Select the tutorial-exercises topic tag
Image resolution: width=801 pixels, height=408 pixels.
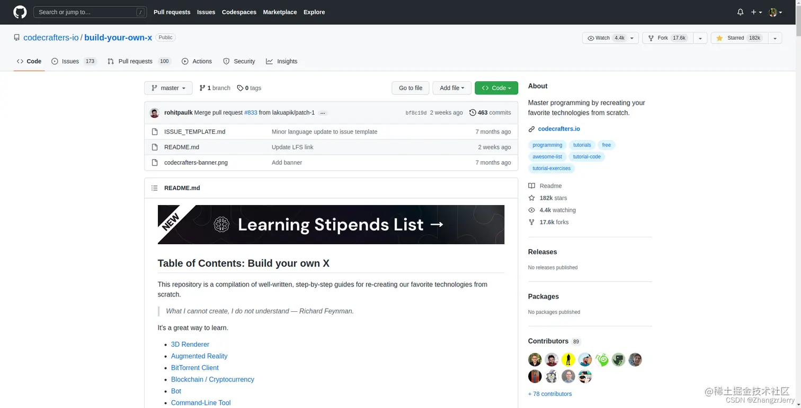point(551,168)
